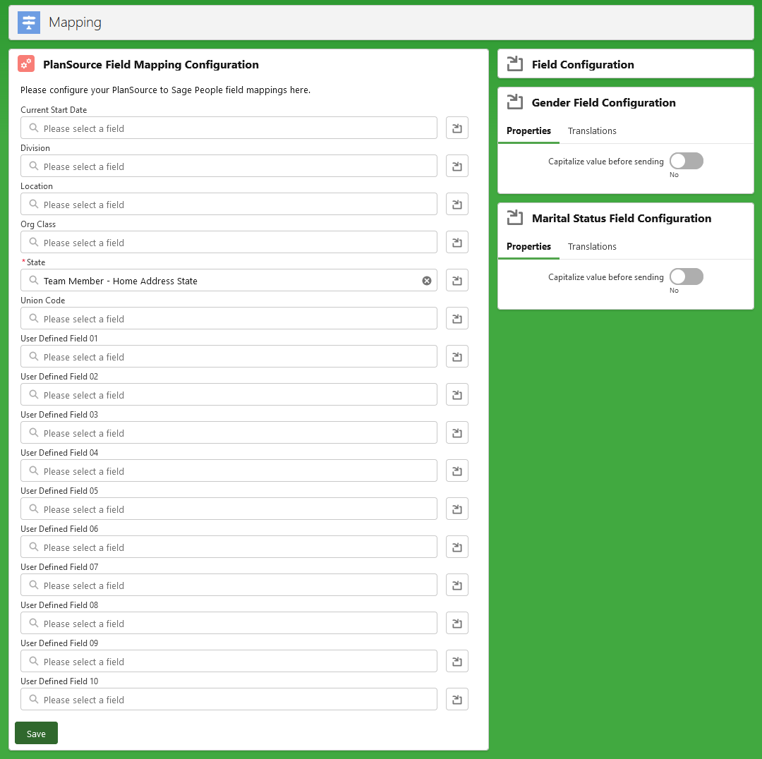
Task: Enable capitalize value for Gender field
Action: coord(686,161)
